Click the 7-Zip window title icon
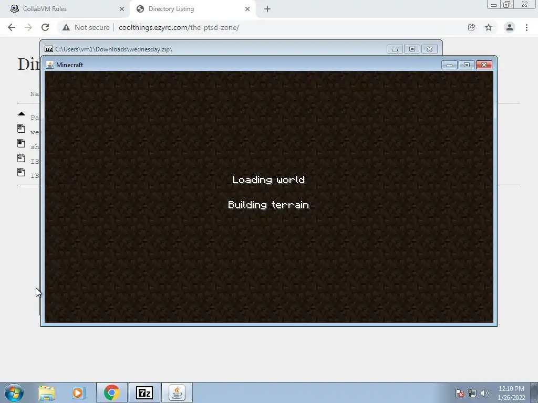 pos(49,49)
